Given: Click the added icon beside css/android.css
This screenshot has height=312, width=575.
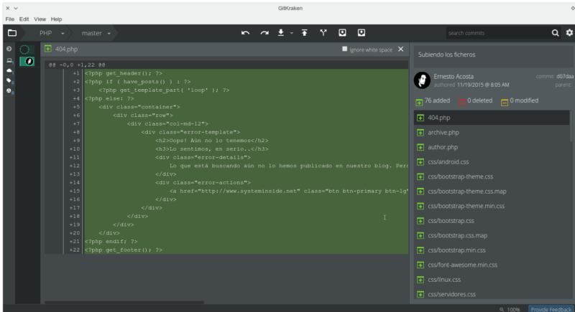Looking at the screenshot, I should pyautogui.click(x=420, y=162).
